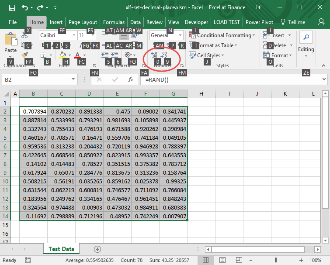This screenshot has width=330, height=265.
Task: Click the Fill Color paint bucket
Action: tap(63, 55)
